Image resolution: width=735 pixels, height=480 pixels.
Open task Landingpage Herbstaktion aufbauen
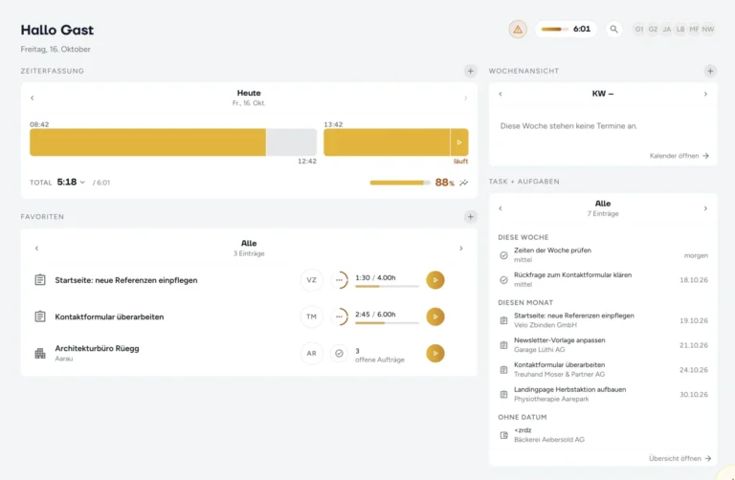click(x=603, y=394)
